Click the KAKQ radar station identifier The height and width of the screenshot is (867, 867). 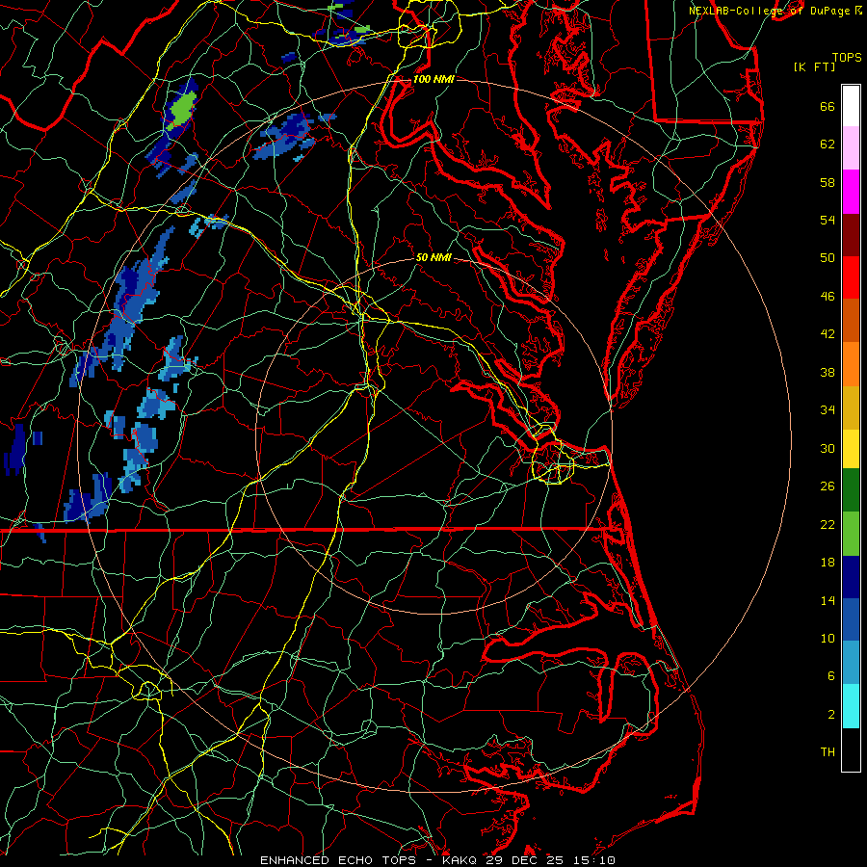click(x=460, y=860)
